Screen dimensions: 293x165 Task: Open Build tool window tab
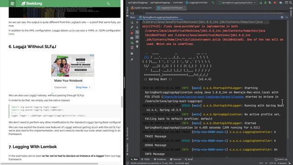(189, 159)
